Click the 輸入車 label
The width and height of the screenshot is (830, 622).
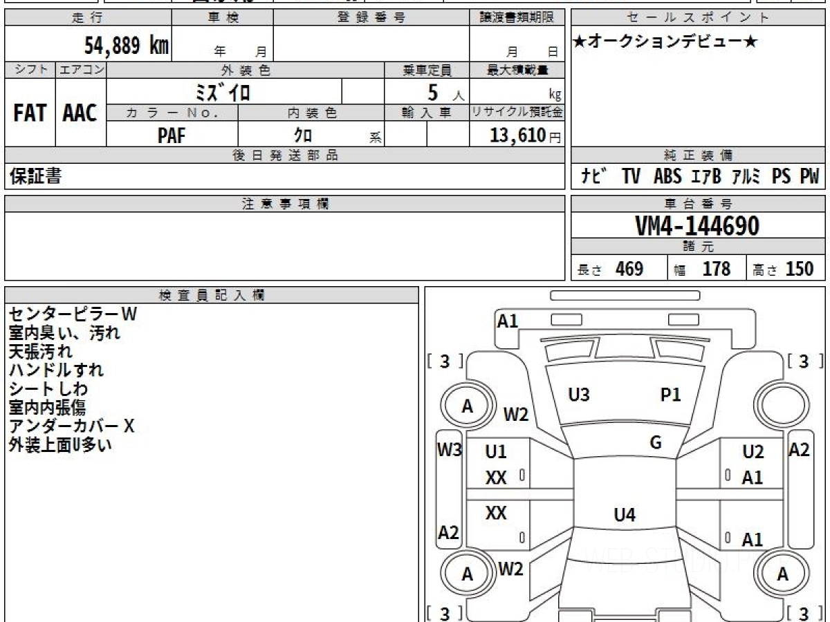click(x=427, y=113)
